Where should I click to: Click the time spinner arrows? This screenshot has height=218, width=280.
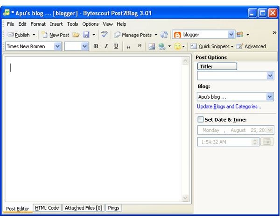coord(255,142)
